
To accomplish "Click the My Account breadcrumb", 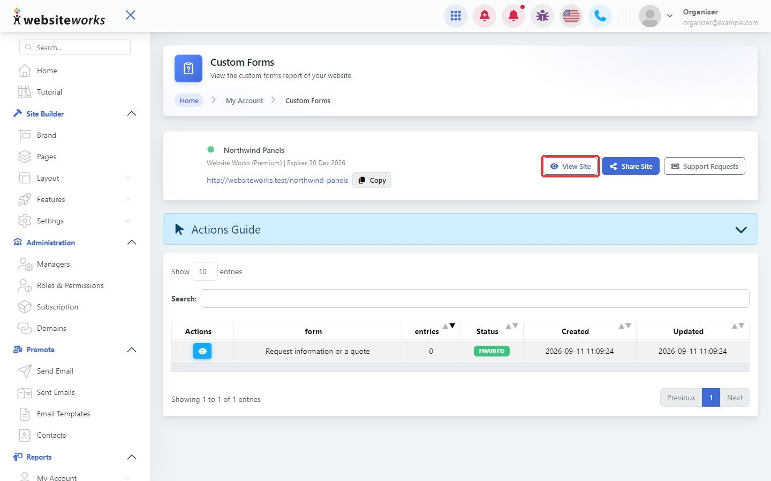I will point(245,100).
